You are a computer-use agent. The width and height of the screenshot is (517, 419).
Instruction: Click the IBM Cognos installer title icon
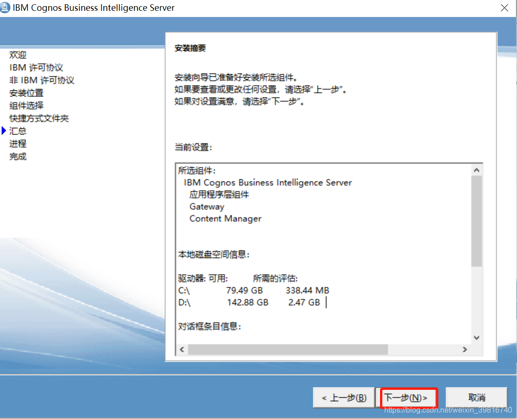pyautogui.click(x=5, y=7)
